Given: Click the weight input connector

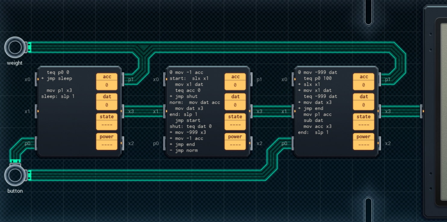Looking at the screenshot, I should 14,47.
